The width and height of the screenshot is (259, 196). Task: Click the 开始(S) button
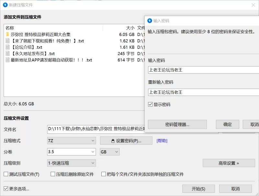198,189
